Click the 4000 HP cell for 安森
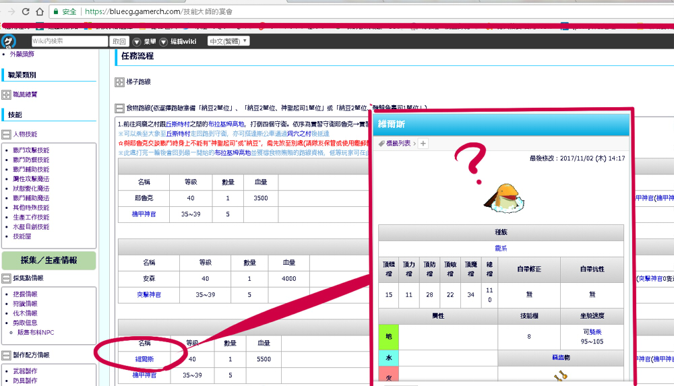This screenshot has height=386, width=674. [289, 278]
